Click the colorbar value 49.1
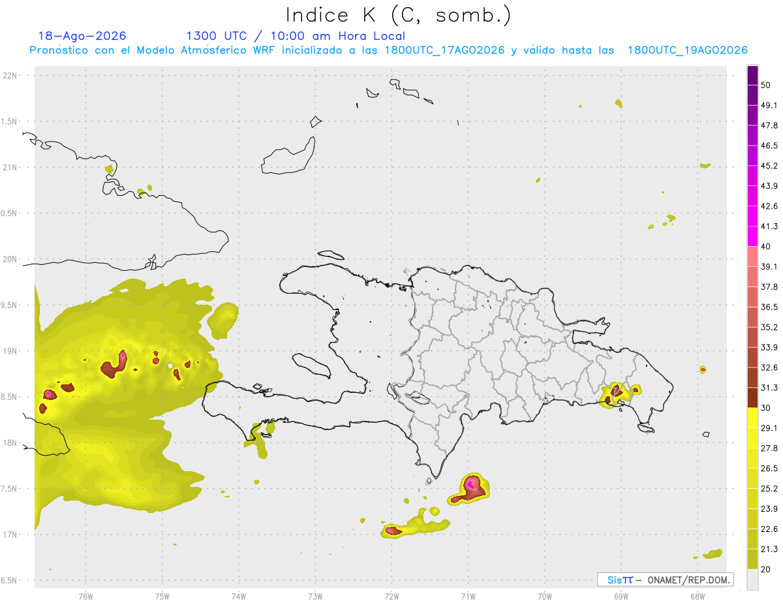Image resolution: width=783 pixels, height=605 pixels. tap(769, 106)
